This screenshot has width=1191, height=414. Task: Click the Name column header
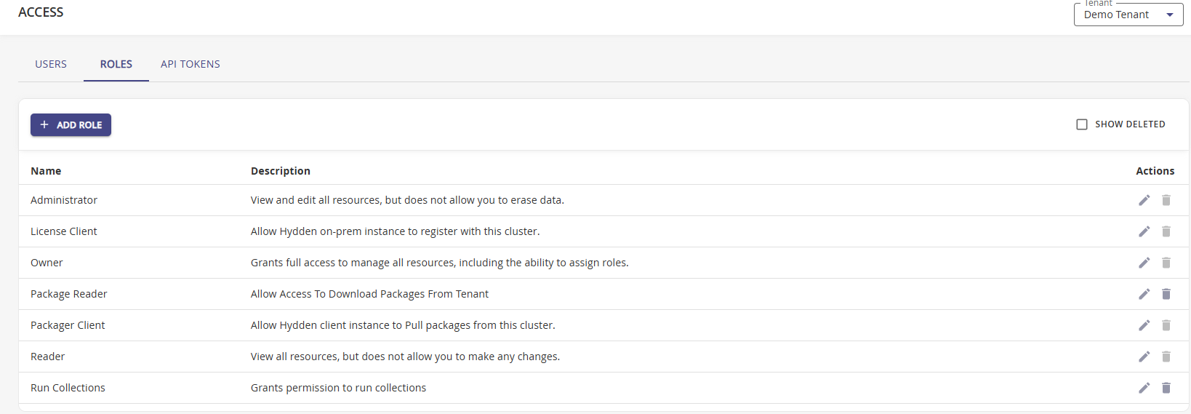[46, 171]
